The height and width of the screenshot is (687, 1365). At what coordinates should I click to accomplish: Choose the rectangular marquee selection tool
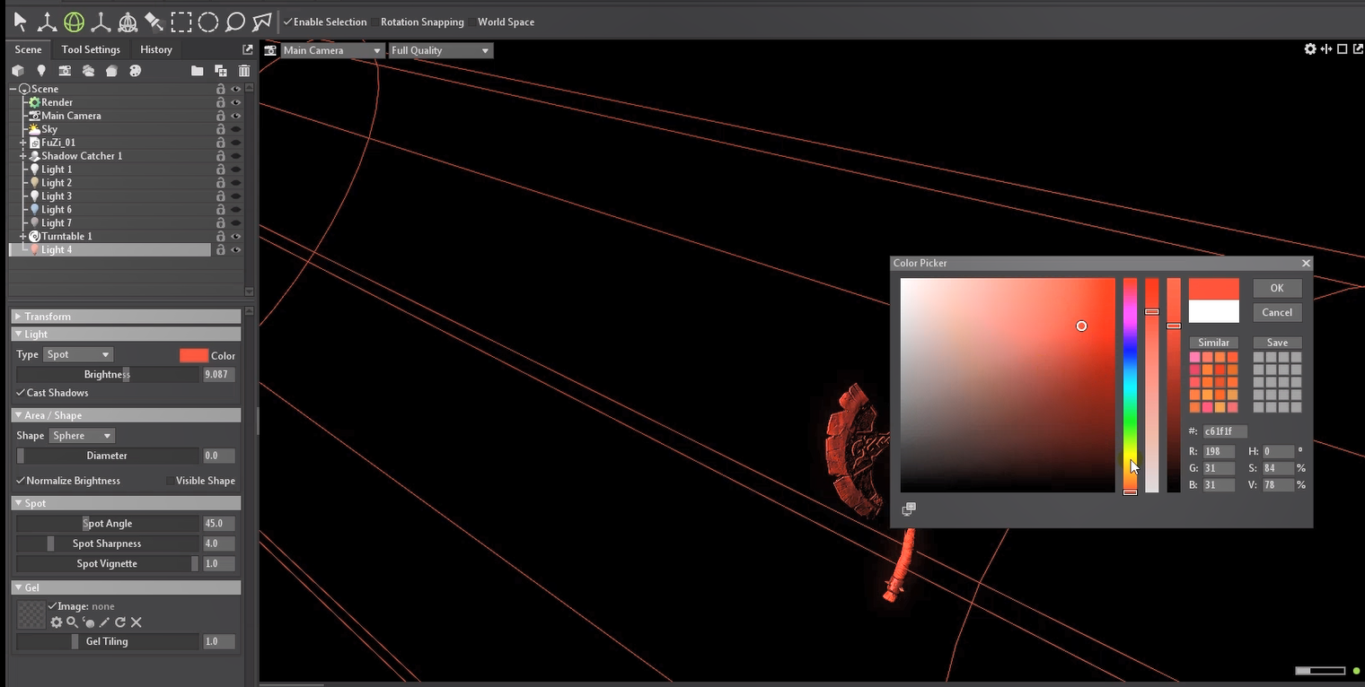pyautogui.click(x=181, y=22)
